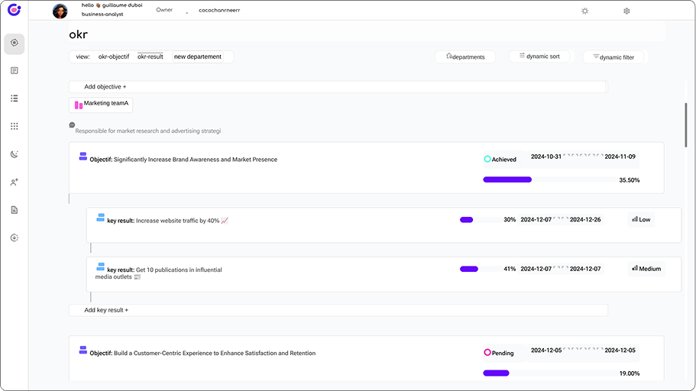The image size is (696, 391).
Task: Click the comment bubble icon above description
Action: (72, 125)
